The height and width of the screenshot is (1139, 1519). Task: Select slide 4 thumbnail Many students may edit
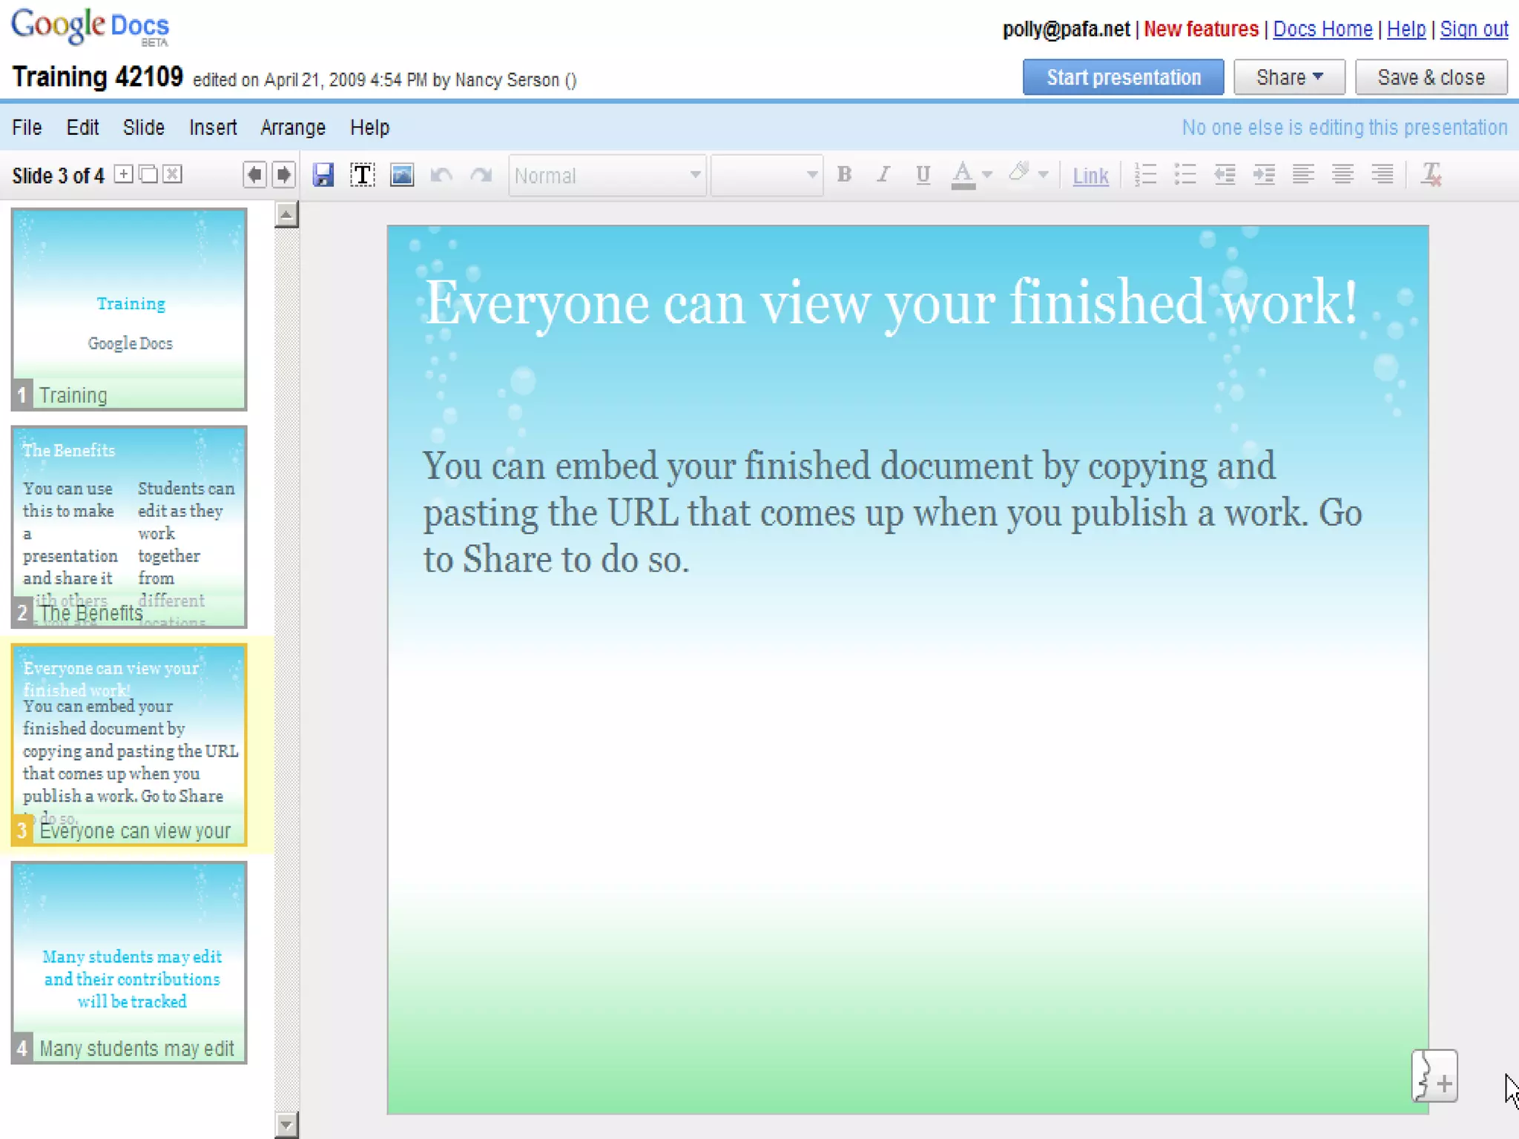[x=129, y=962]
